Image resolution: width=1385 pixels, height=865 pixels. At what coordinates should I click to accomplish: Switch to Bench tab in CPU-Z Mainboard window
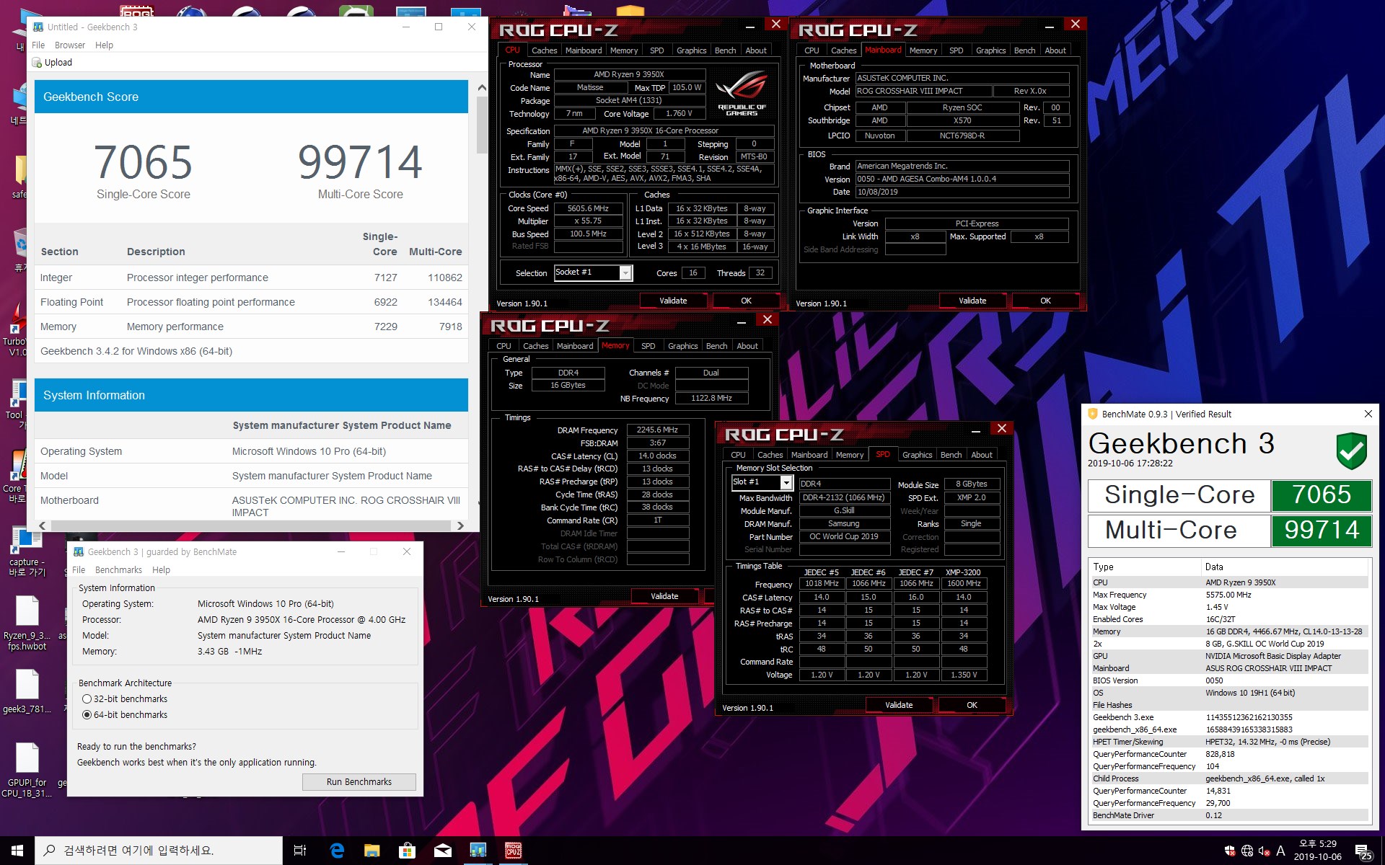1024,50
